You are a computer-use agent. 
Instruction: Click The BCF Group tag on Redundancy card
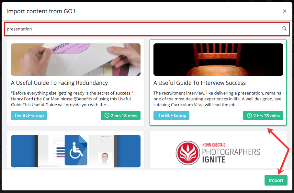tap(29, 115)
